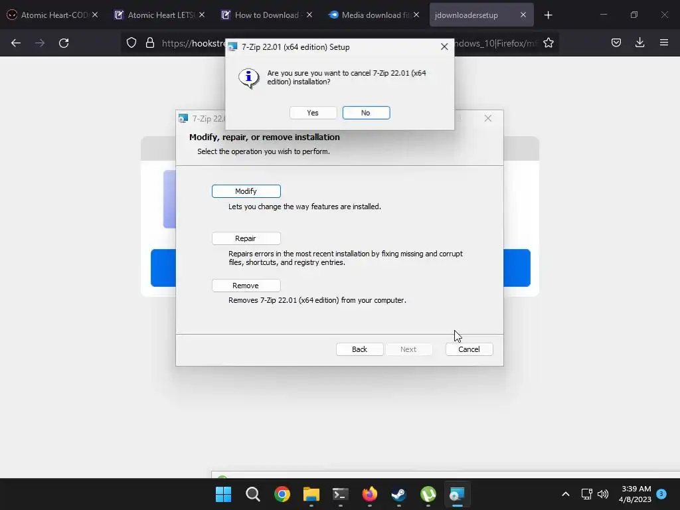Open the notification count badge
This screenshot has height=510, width=680.
pos(661,493)
